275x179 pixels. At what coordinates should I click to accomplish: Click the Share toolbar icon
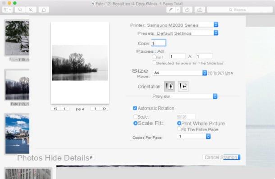click(44, 9)
